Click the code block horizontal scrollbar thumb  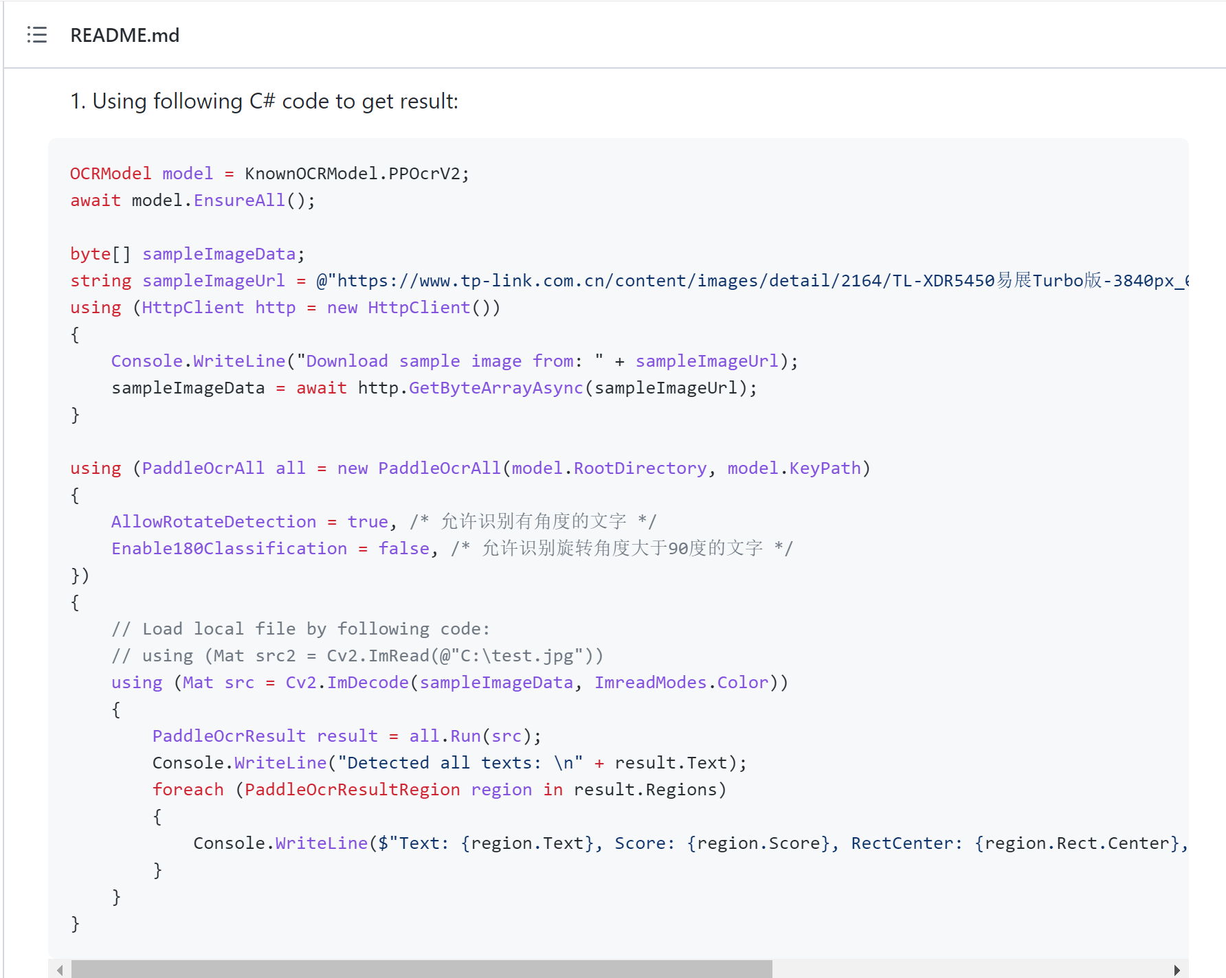pos(422,970)
